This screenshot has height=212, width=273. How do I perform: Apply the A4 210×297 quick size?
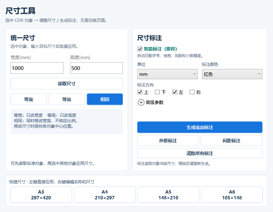(105, 195)
